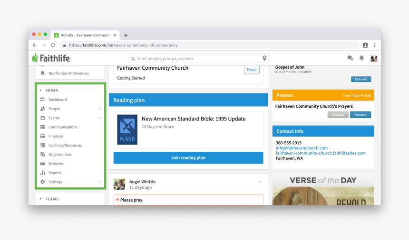Image resolution: width=409 pixels, height=240 pixels.
Task: Select Websites in admin menu
Action: click(x=56, y=164)
